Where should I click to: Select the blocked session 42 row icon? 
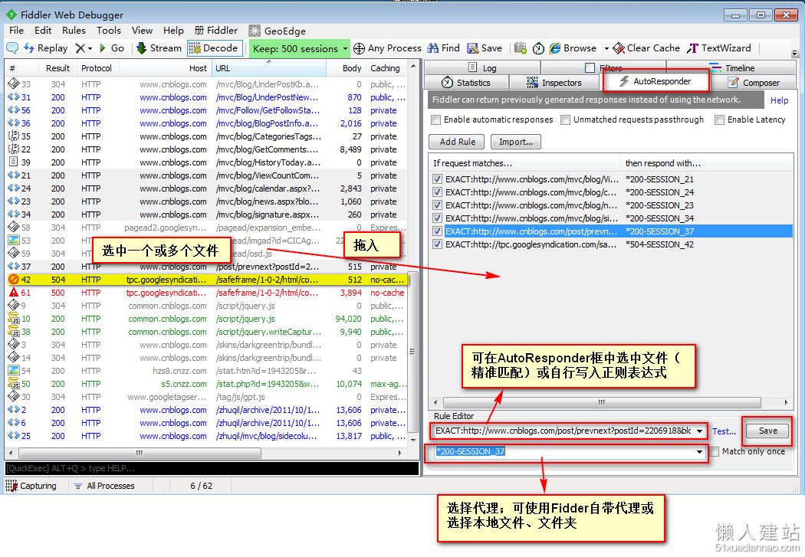point(13,280)
